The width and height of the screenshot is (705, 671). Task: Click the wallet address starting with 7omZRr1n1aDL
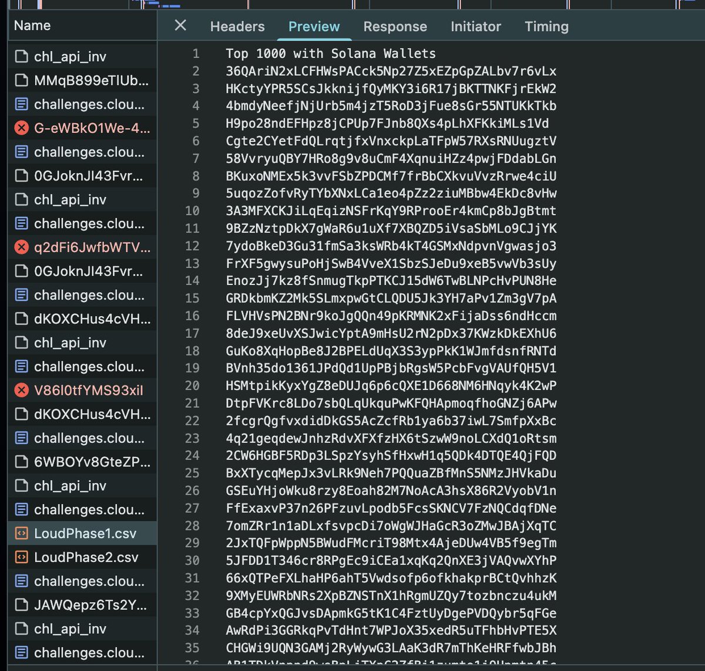tap(391, 525)
